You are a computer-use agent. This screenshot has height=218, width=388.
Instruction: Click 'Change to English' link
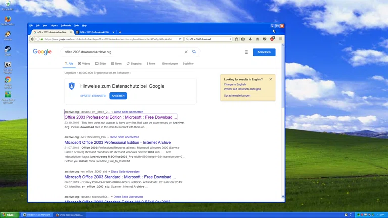pos(234,85)
